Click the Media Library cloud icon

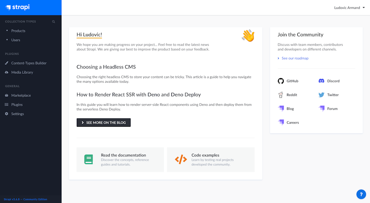point(7,72)
